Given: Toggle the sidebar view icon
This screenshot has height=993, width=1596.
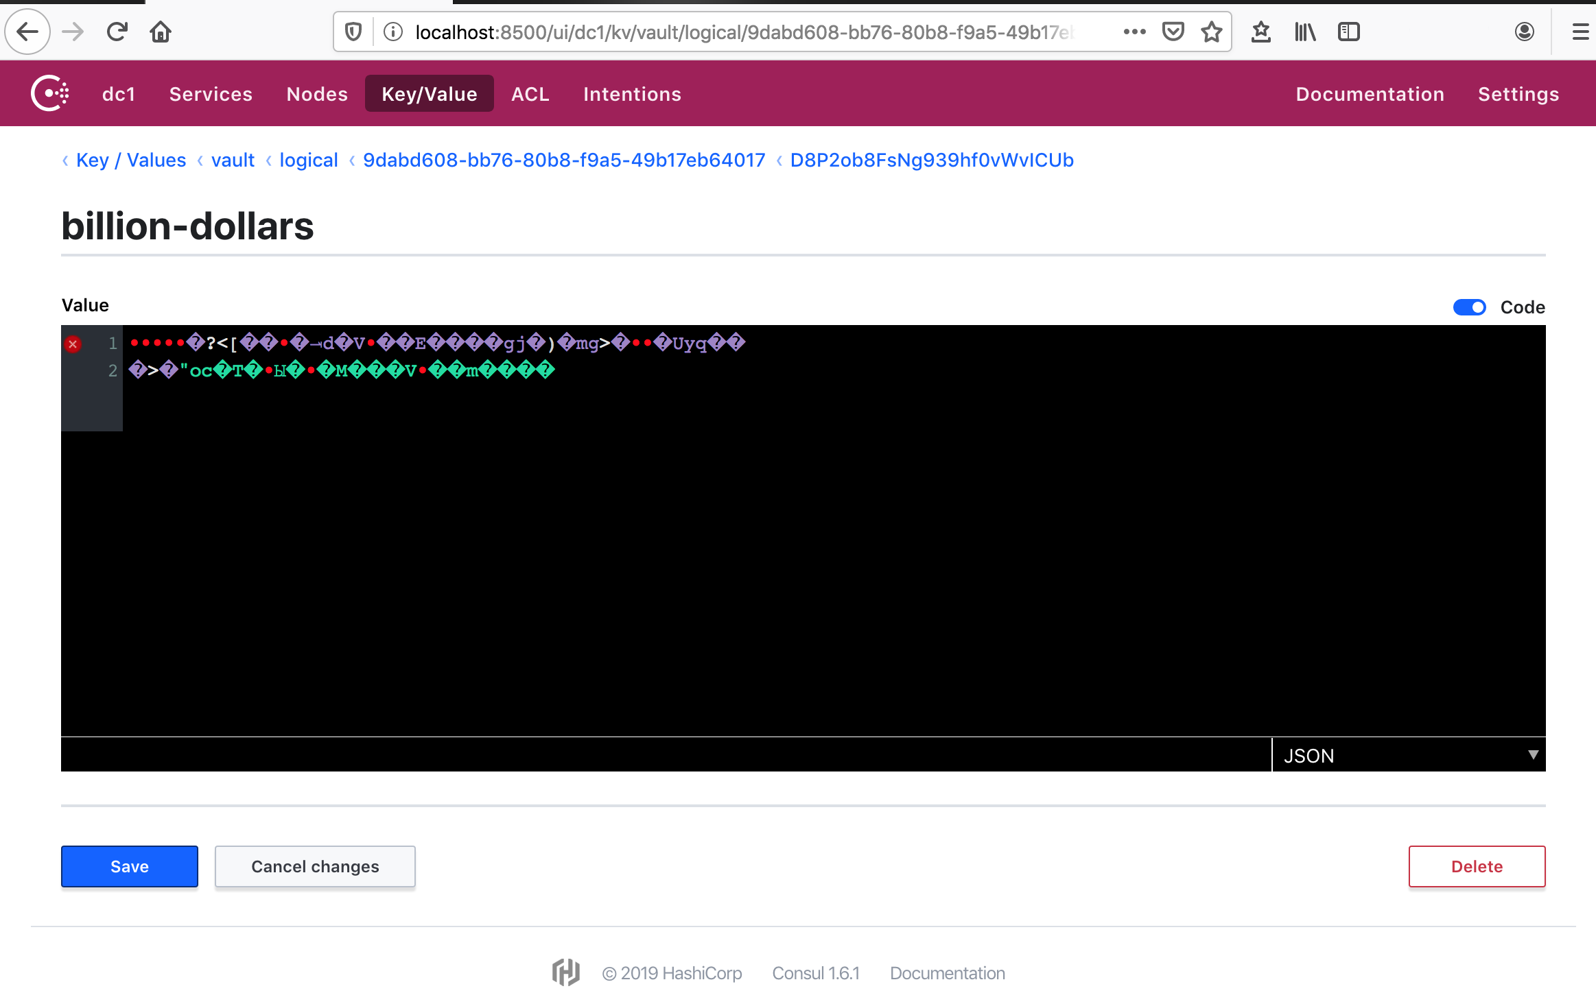Looking at the screenshot, I should (1348, 32).
